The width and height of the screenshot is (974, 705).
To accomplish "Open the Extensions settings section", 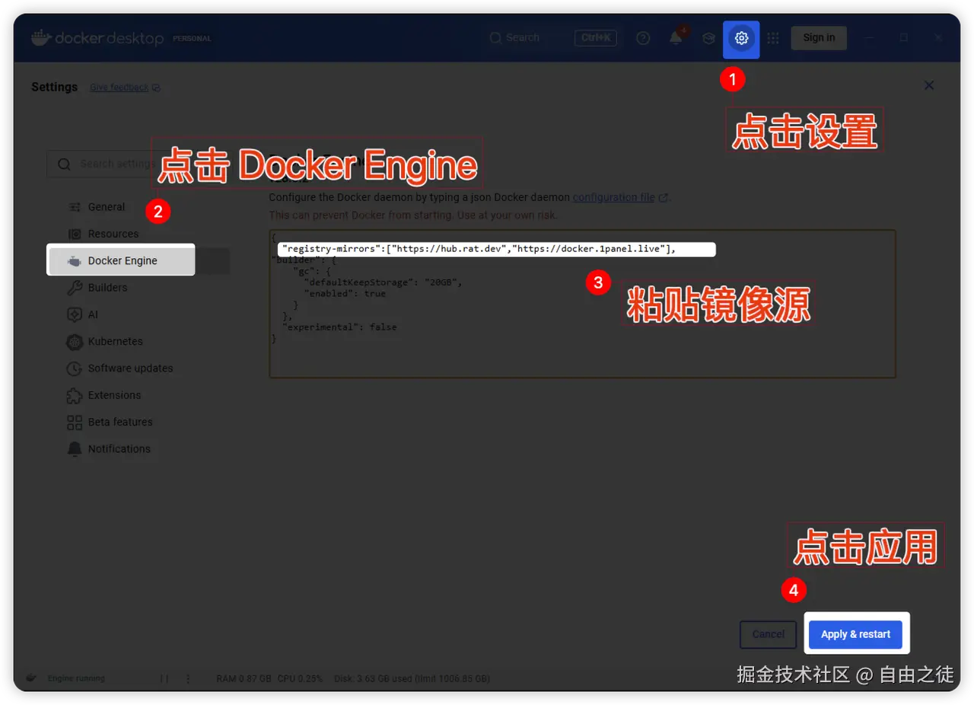I will [138, 395].
